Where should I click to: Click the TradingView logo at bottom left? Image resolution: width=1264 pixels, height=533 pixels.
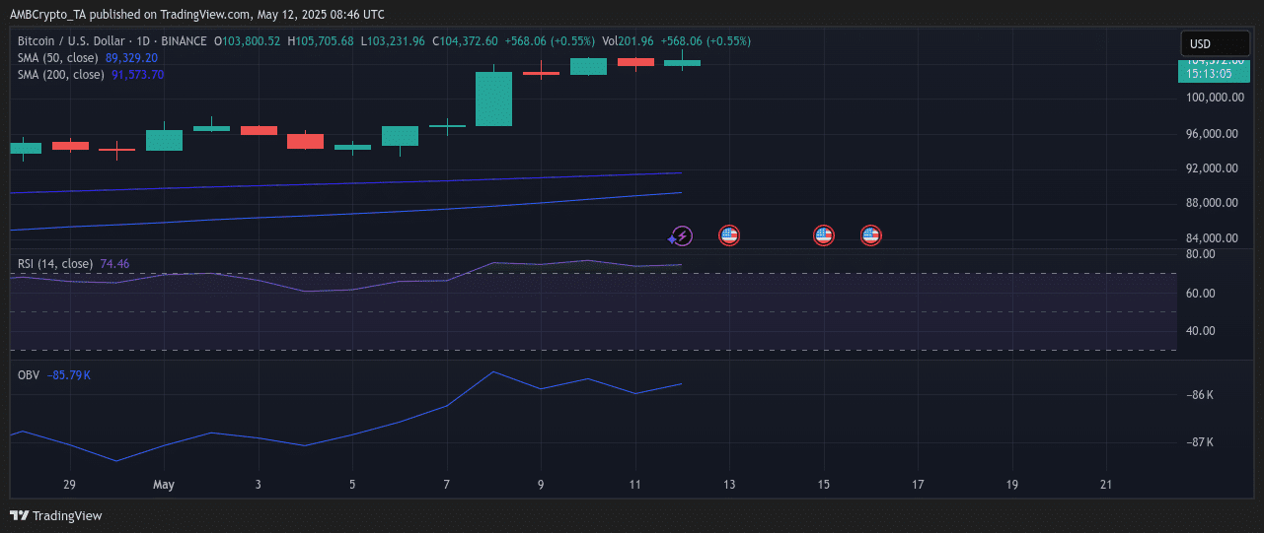[55, 515]
